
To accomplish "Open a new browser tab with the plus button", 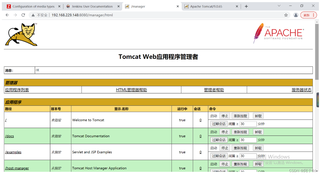I will click(246, 6).
